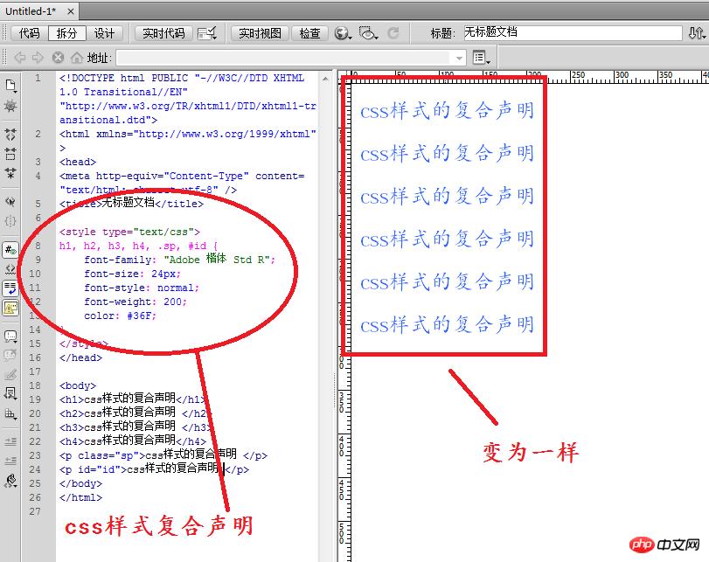The width and height of the screenshot is (709, 562).
Task: Apply comment icon in coding toolbar
Action: 10,336
